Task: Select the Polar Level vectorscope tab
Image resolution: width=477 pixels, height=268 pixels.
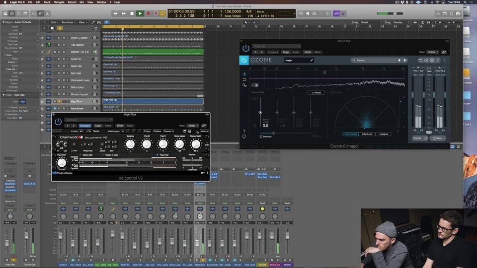Action: (x=367, y=134)
